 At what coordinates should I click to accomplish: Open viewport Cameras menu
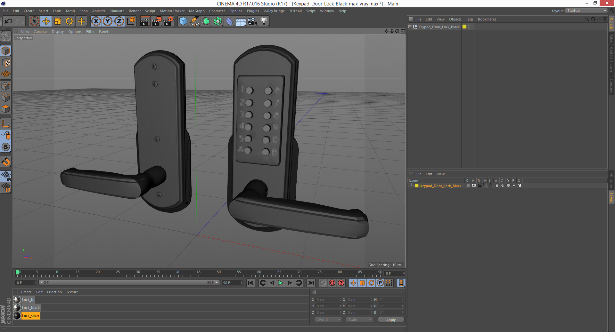click(x=40, y=32)
